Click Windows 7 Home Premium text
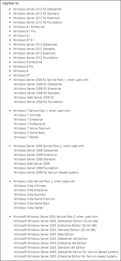 click(x=32, y=128)
